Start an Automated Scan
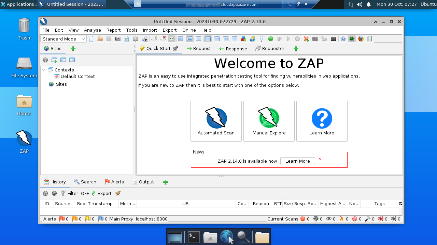The height and width of the screenshot is (245, 437). click(216, 121)
